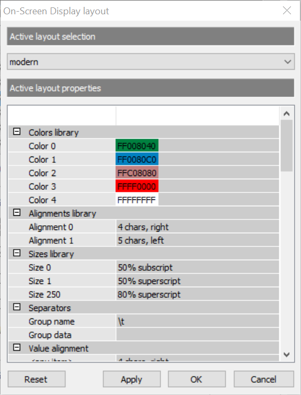
Task: Select the Group name separator value field
Action: (197, 321)
